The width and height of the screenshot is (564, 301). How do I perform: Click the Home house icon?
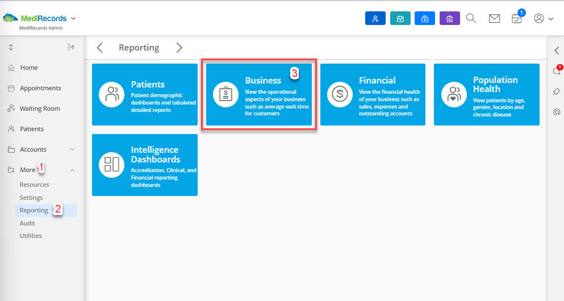(11, 68)
